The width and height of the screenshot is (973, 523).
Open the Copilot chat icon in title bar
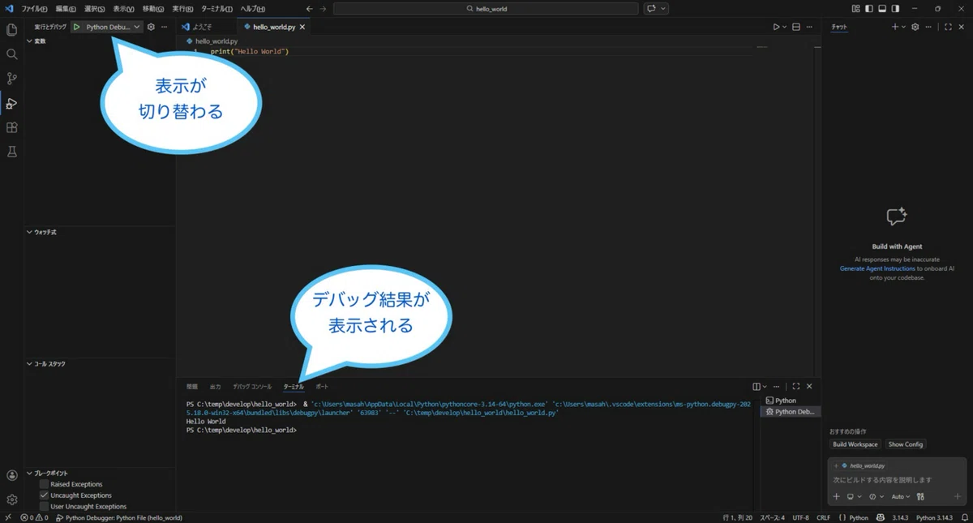tap(651, 9)
